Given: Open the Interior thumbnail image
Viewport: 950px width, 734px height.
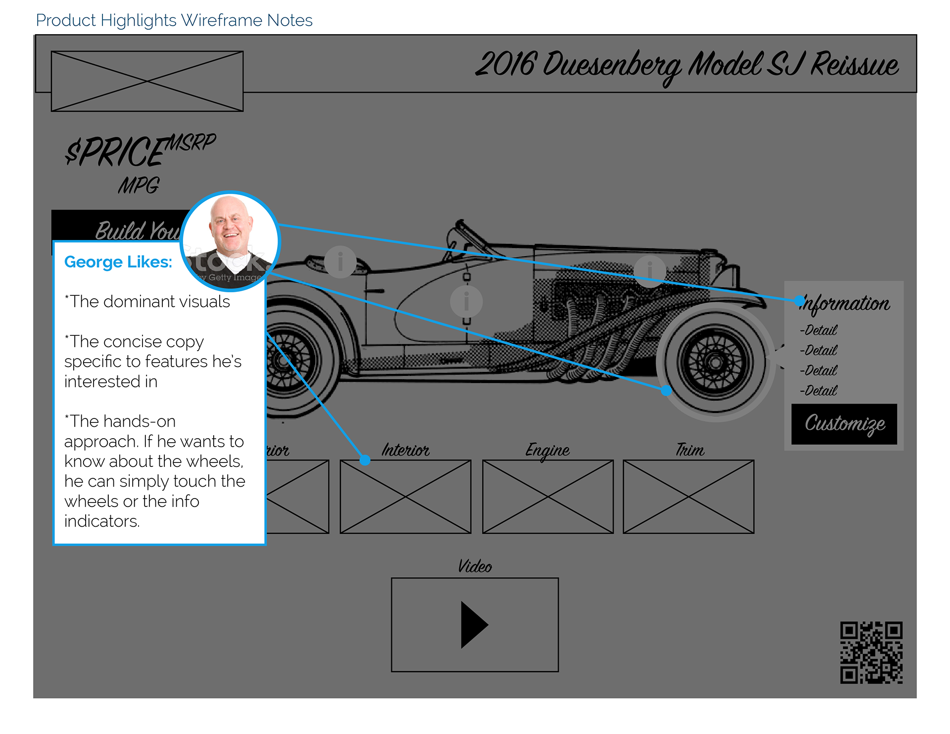Looking at the screenshot, I should [x=405, y=497].
